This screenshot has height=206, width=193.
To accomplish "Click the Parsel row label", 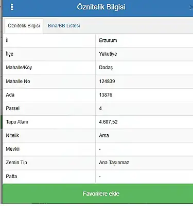I will pos(12,108).
